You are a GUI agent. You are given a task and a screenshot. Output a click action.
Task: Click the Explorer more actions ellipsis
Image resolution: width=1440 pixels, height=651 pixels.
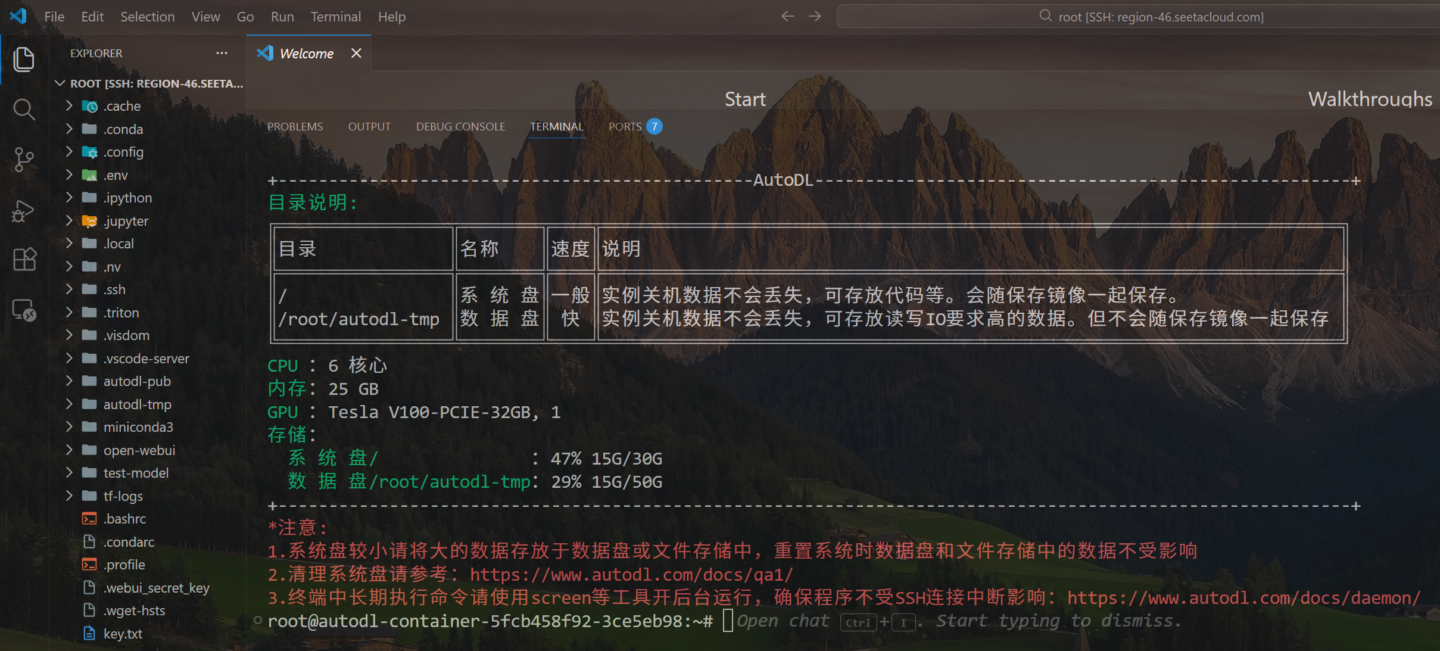click(x=222, y=53)
